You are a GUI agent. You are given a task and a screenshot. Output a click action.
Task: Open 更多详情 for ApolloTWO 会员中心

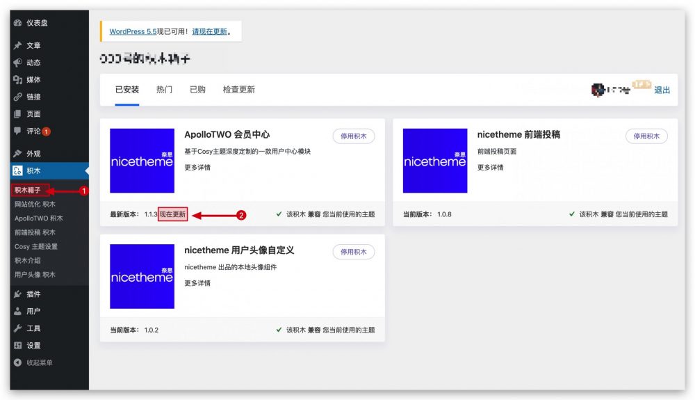197,168
